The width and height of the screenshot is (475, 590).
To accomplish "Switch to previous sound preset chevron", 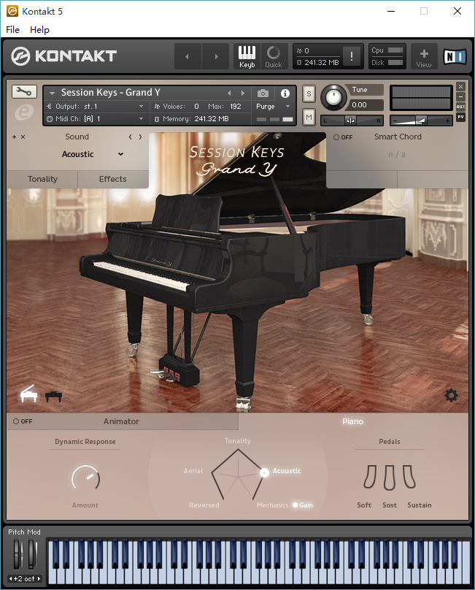I will (130, 137).
